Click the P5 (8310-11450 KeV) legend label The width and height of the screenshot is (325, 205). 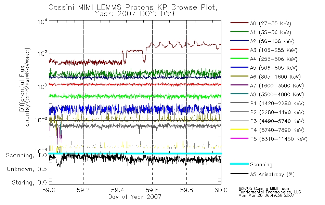(279, 139)
